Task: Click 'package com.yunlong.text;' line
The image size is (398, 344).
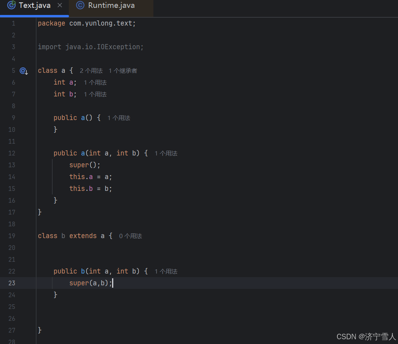Action: pos(87,23)
